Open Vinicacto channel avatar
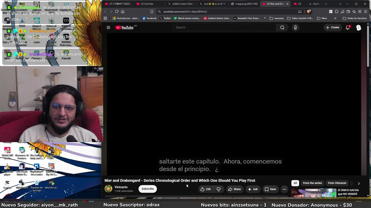The image size is (371, 208). [x=108, y=189]
